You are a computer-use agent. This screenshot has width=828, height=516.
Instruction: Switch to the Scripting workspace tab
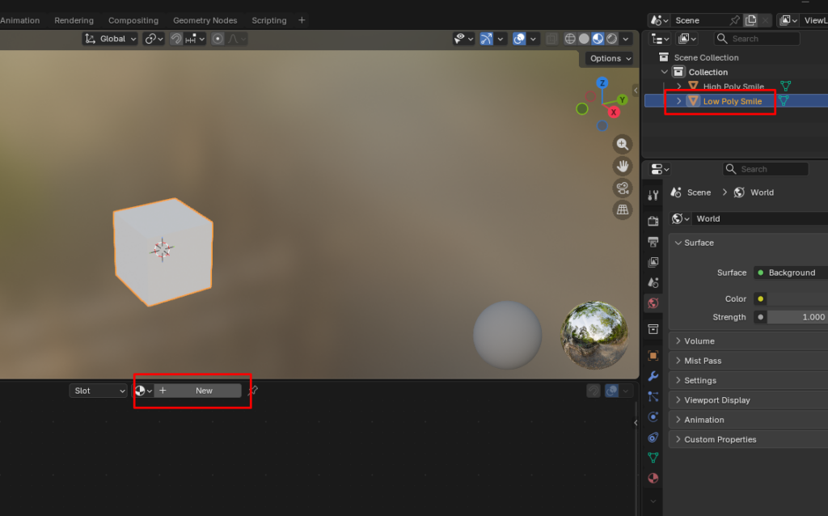point(268,20)
